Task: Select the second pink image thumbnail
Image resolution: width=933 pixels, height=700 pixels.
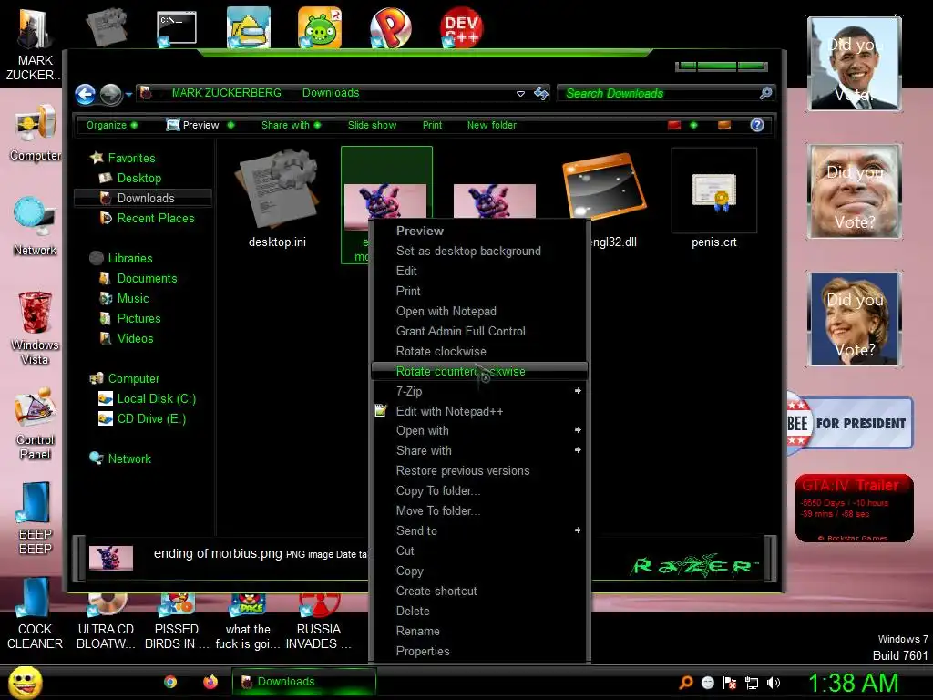Action: tap(495, 201)
